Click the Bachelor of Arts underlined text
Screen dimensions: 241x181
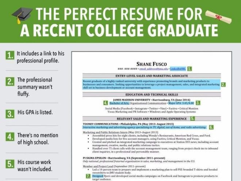(x=119, y=103)
